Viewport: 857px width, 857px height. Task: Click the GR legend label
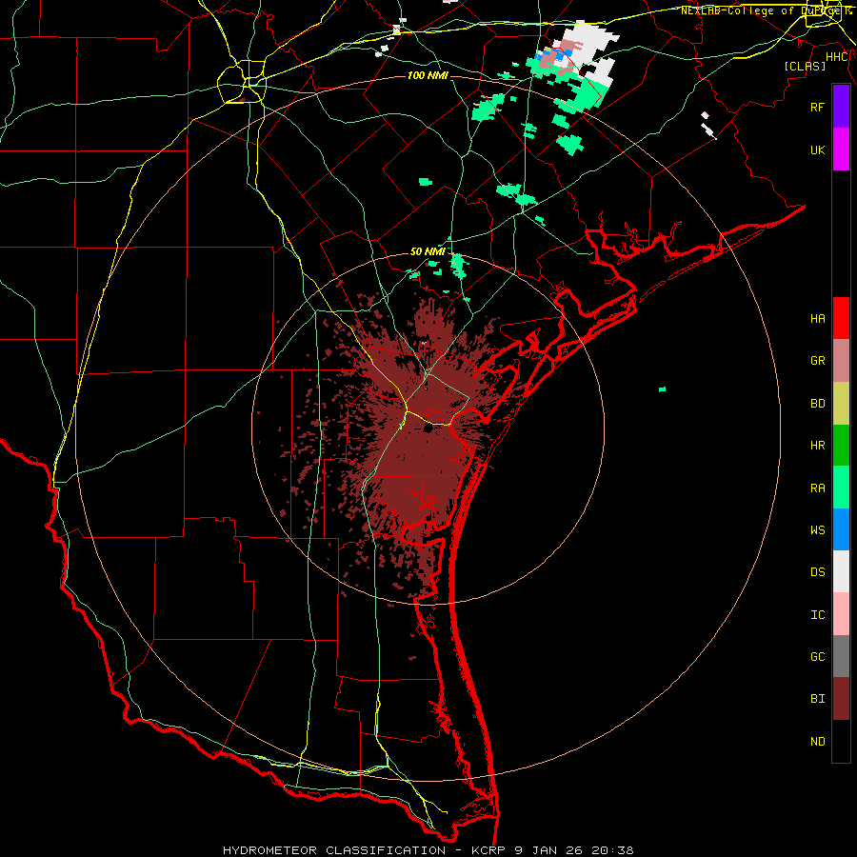click(x=817, y=361)
